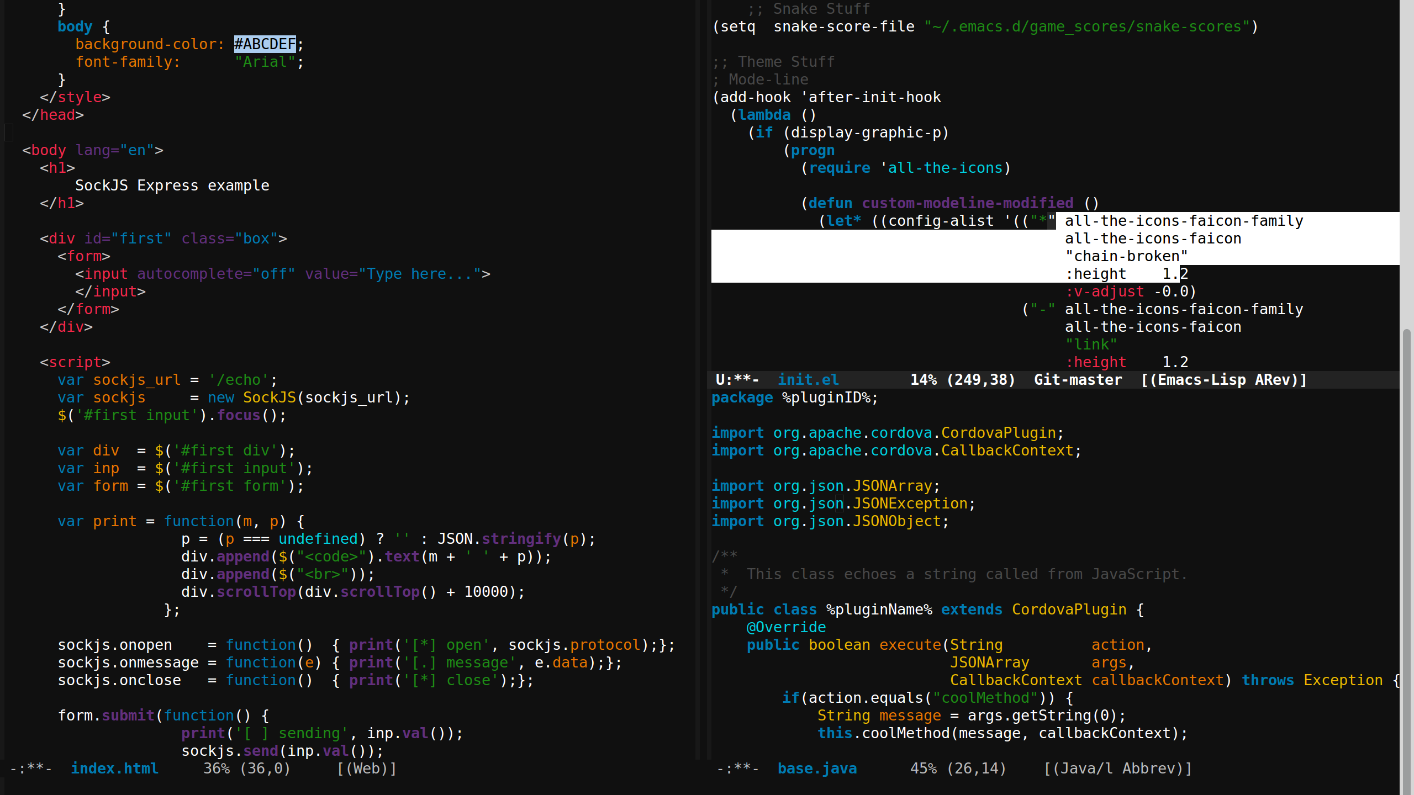
Task: Click the (Java/l Abbrev) mode indicator
Action: [x=1118, y=768]
